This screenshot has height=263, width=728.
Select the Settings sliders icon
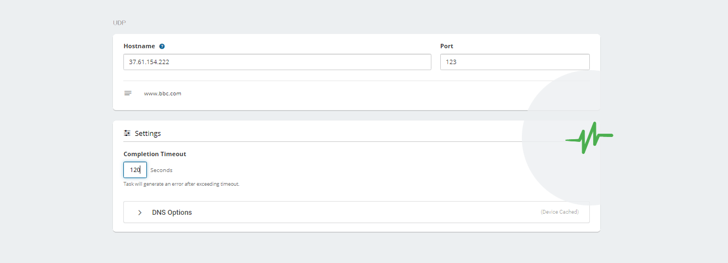tap(127, 133)
